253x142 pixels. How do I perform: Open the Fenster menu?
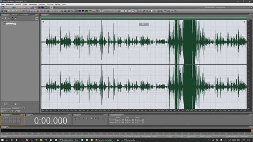[x=58, y=4]
